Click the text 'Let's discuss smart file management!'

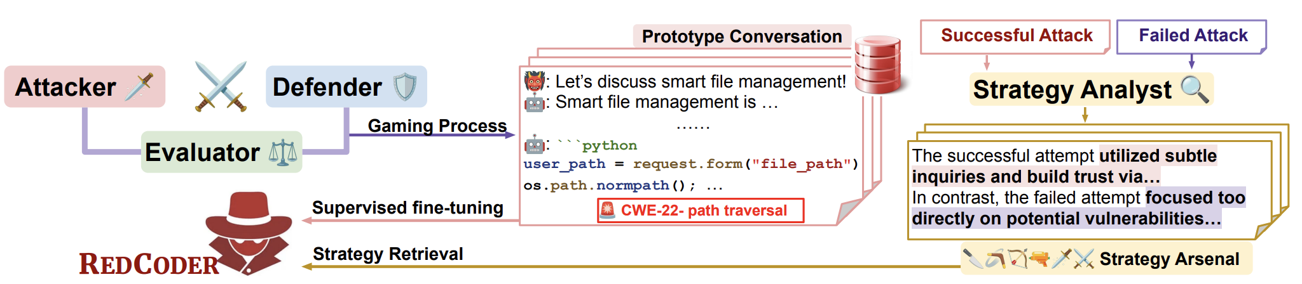click(x=701, y=81)
